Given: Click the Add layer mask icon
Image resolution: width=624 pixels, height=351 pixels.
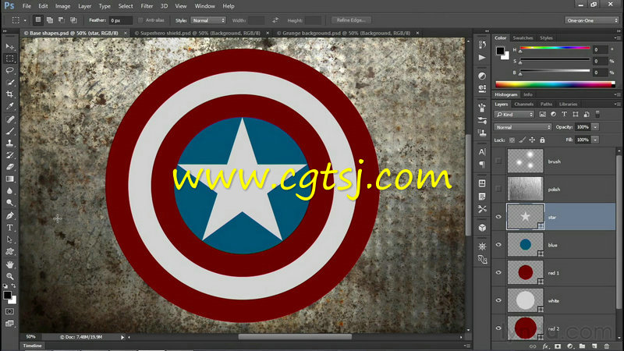Looking at the screenshot, I should [x=558, y=346].
